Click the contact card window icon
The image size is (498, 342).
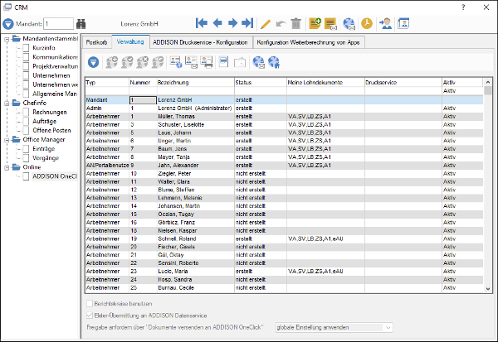[403, 23]
